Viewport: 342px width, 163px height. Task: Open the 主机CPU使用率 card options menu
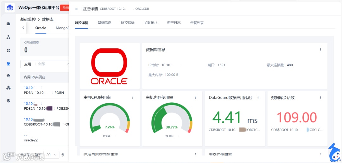tap(133, 97)
